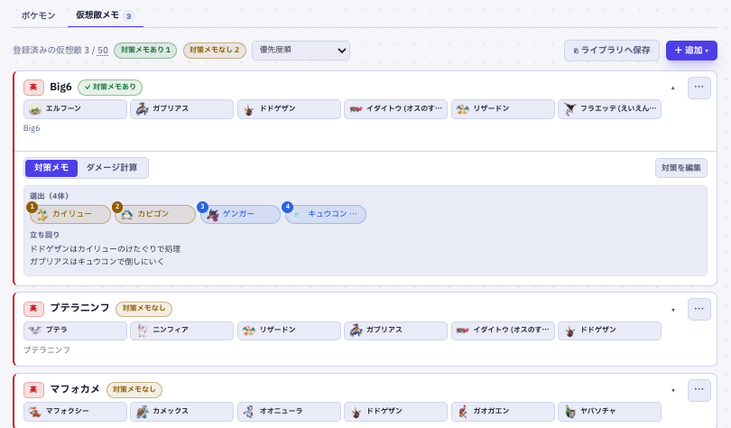Screen dimensions: 731x428
Task: Click 対策メモなし badge on マフォカメ
Action: click(x=134, y=390)
